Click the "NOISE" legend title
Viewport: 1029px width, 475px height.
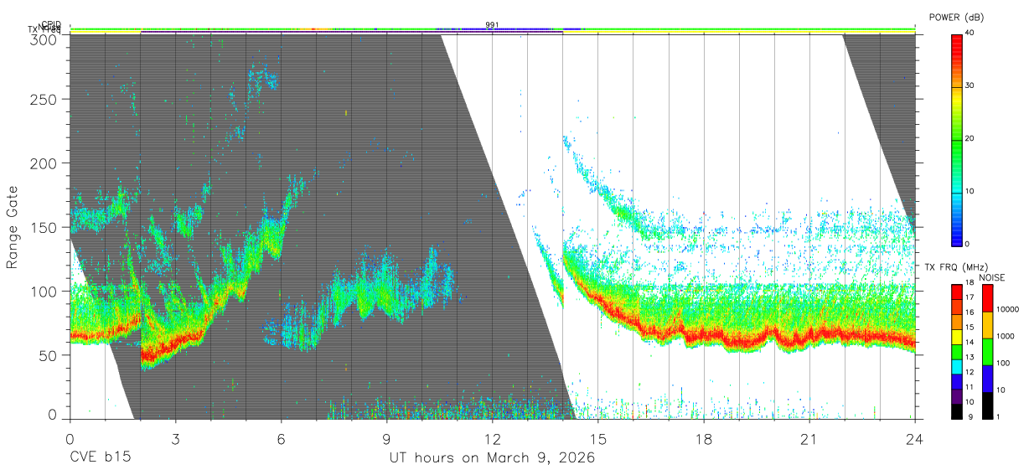pyautogui.click(x=993, y=277)
